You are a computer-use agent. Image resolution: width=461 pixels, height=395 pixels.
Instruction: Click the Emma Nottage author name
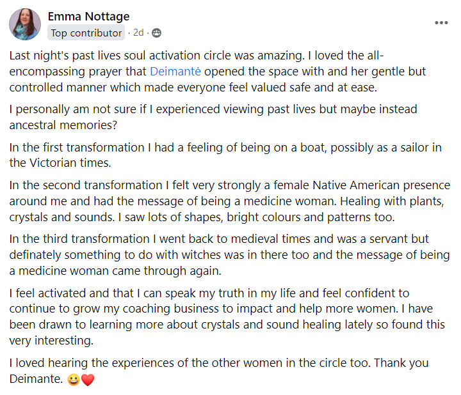point(88,17)
